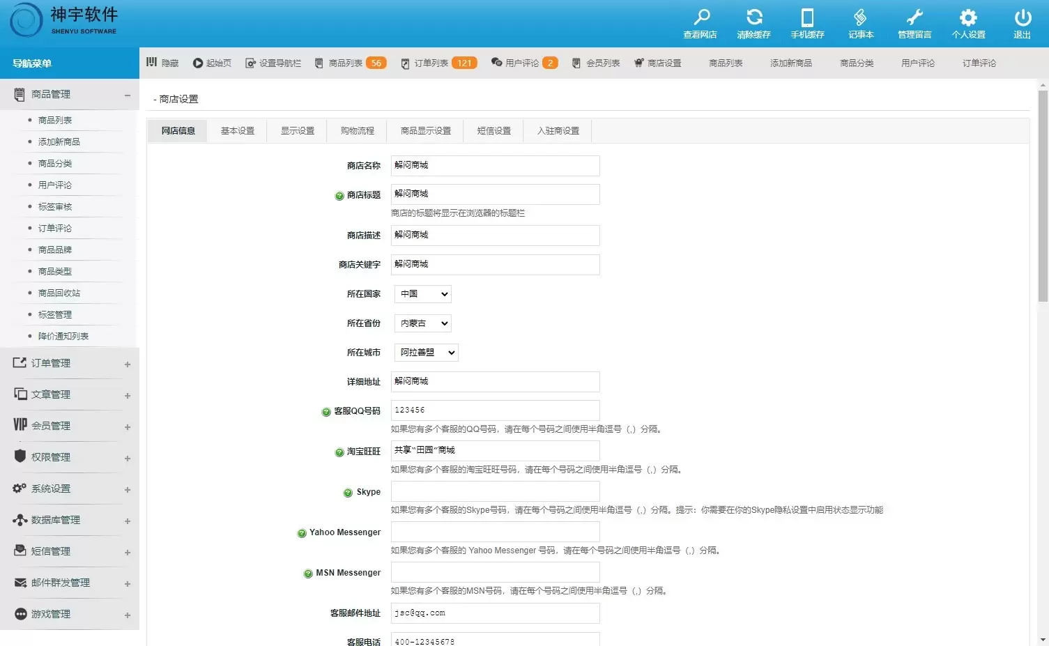
Task: Open 订单列表 with 121 badge
Action: point(438,63)
